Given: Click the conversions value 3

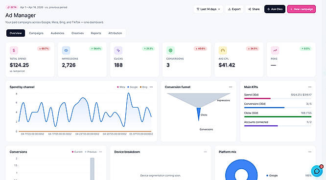Looking at the screenshot, I should [x=168, y=65].
